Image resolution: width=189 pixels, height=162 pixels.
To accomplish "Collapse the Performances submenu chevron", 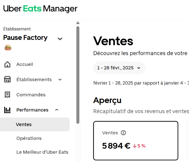I will click(57, 110).
